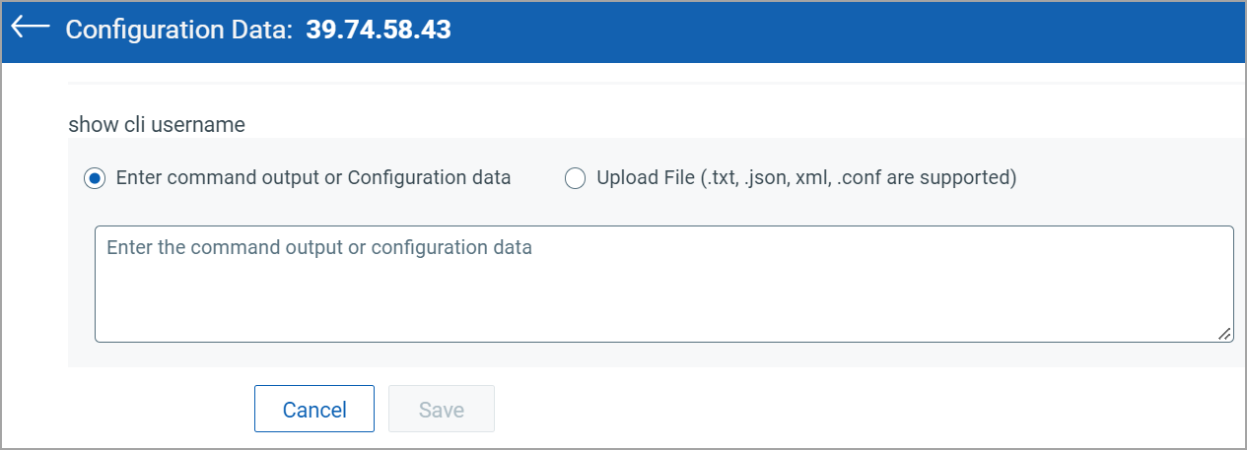The width and height of the screenshot is (1247, 450).
Task: Click the IP address 39.74.58.43 in header
Action: pos(379,30)
